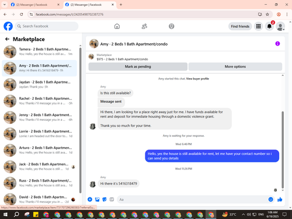
Task: Open Jack's apartment conversation
Action: click(40, 166)
